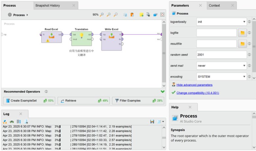Click the auto-wire connection plug icon
This screenshot has height=151, width=256.
coord(148,15)
